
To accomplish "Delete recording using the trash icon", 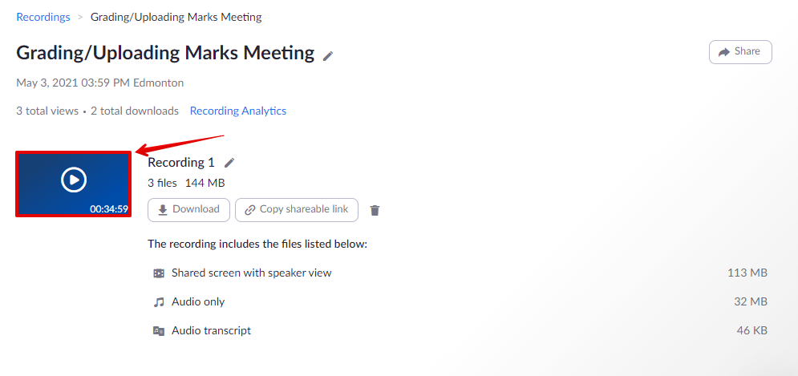I will click(375, 210).
